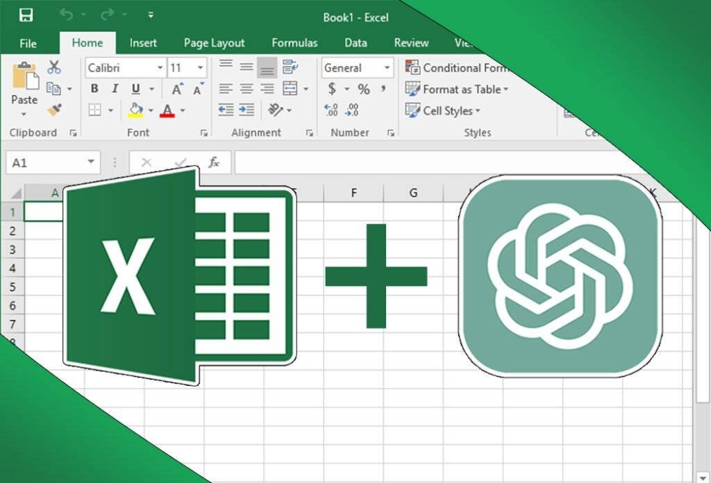Apply the Percent Style icon

(x=364, y=89)
